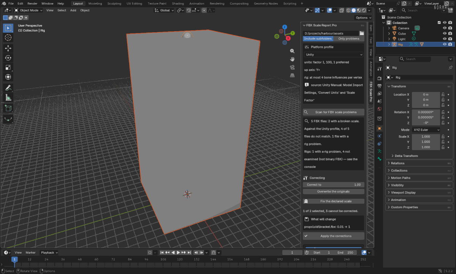The height and width of the screenshot is (274, 456).
Task: Select the Rotate tool
Action: tap(8, 58)
